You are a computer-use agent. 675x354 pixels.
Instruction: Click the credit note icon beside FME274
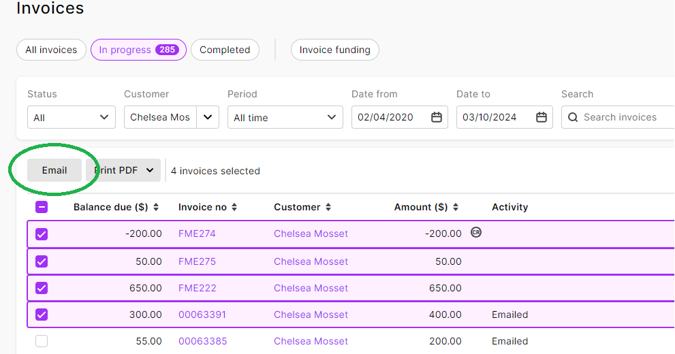476,233
